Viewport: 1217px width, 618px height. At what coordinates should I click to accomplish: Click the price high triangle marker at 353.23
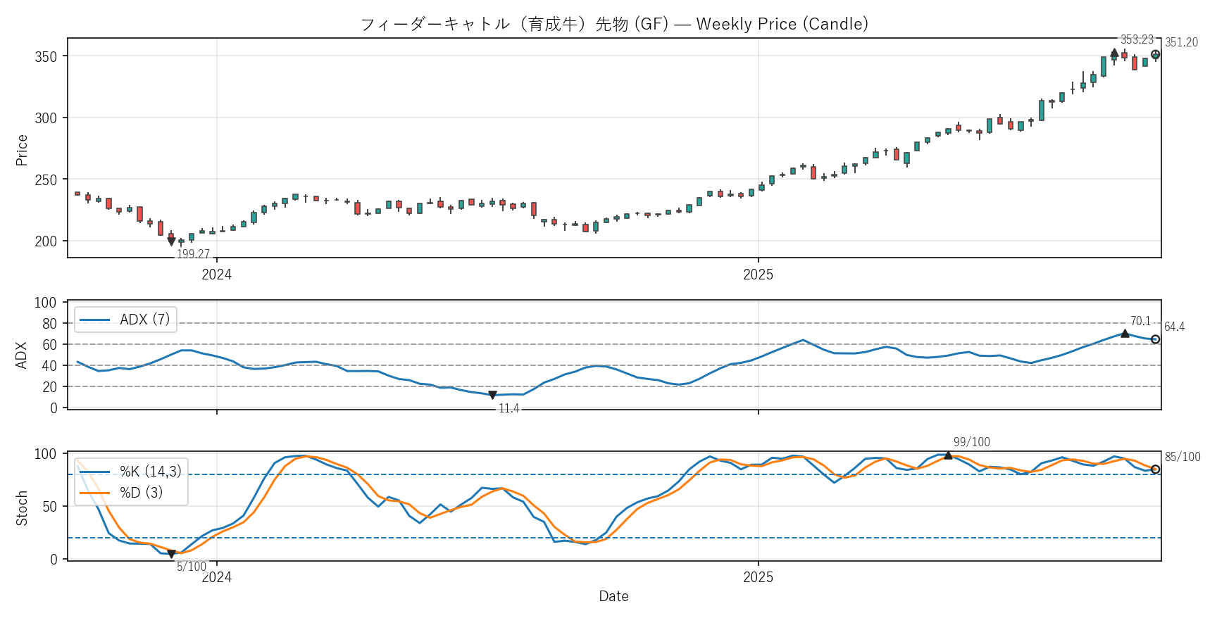[x=1114, y=53]
